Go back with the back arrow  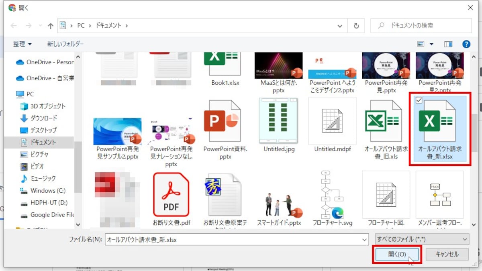click(x=14, y=25)
